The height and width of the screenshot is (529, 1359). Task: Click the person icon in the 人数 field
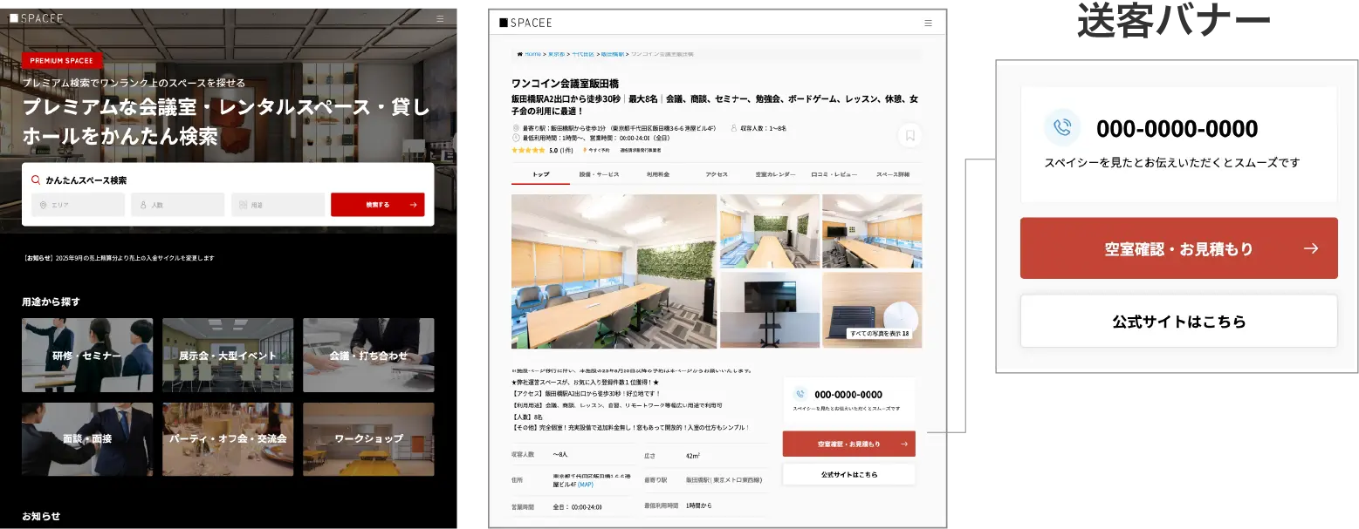pyautogui.click(x=142, y=204)
